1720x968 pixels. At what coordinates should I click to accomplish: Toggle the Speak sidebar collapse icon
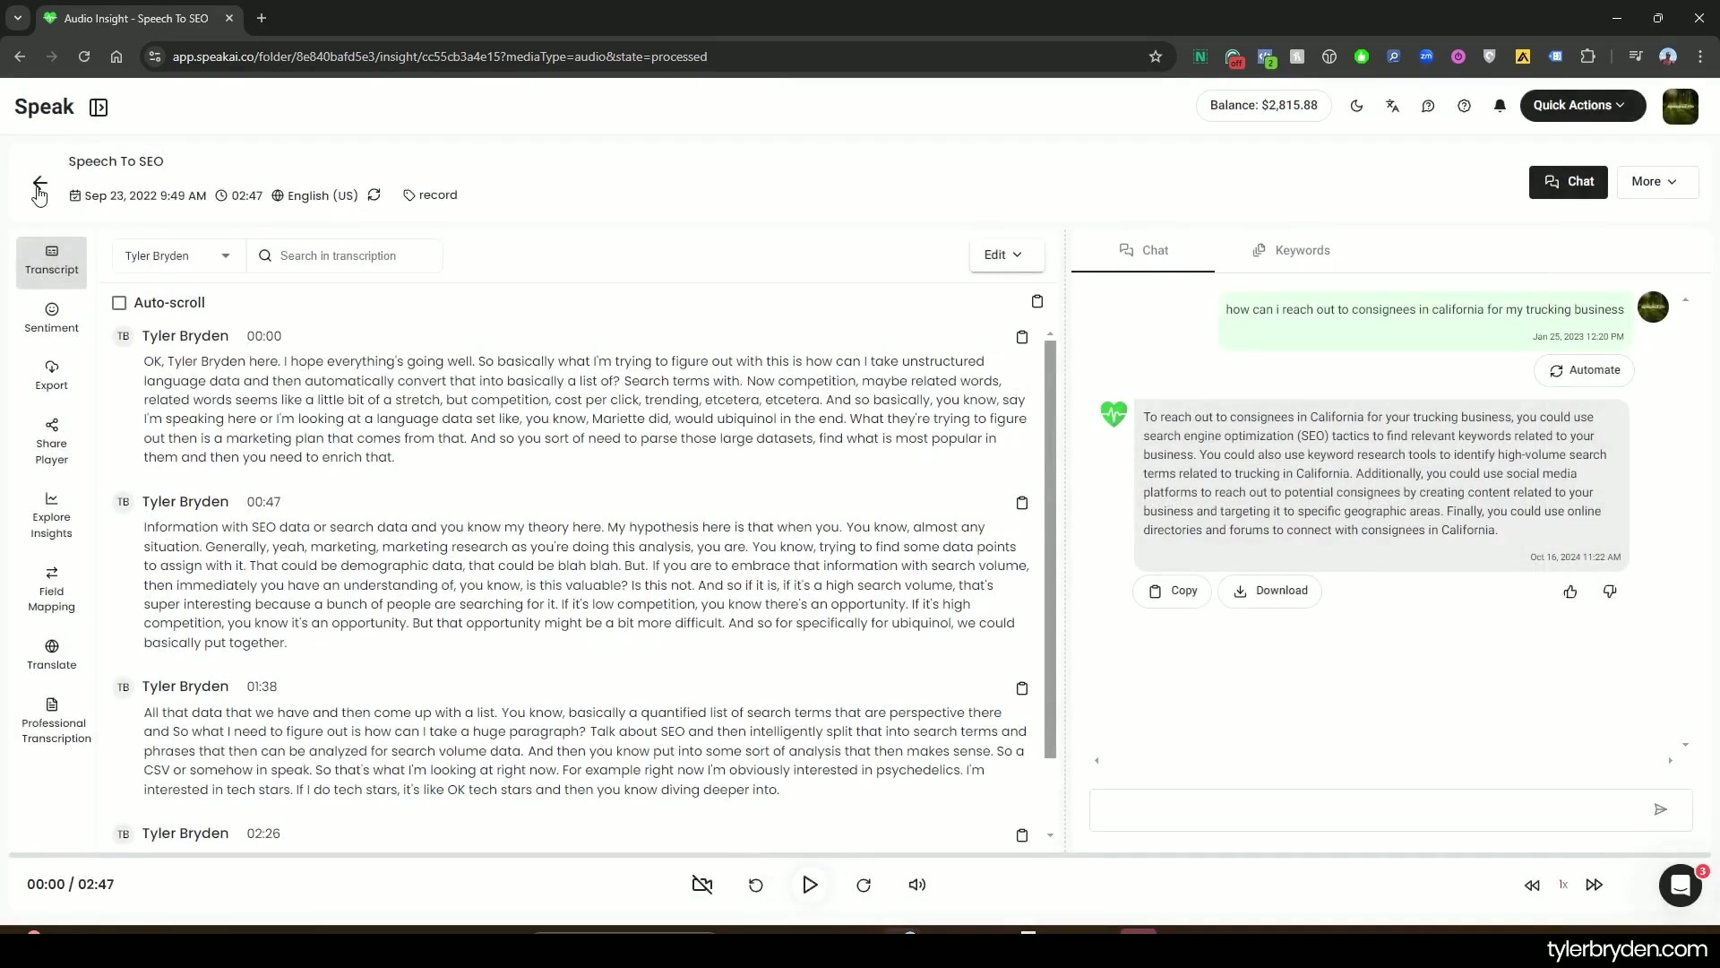[x=99, y=108]
